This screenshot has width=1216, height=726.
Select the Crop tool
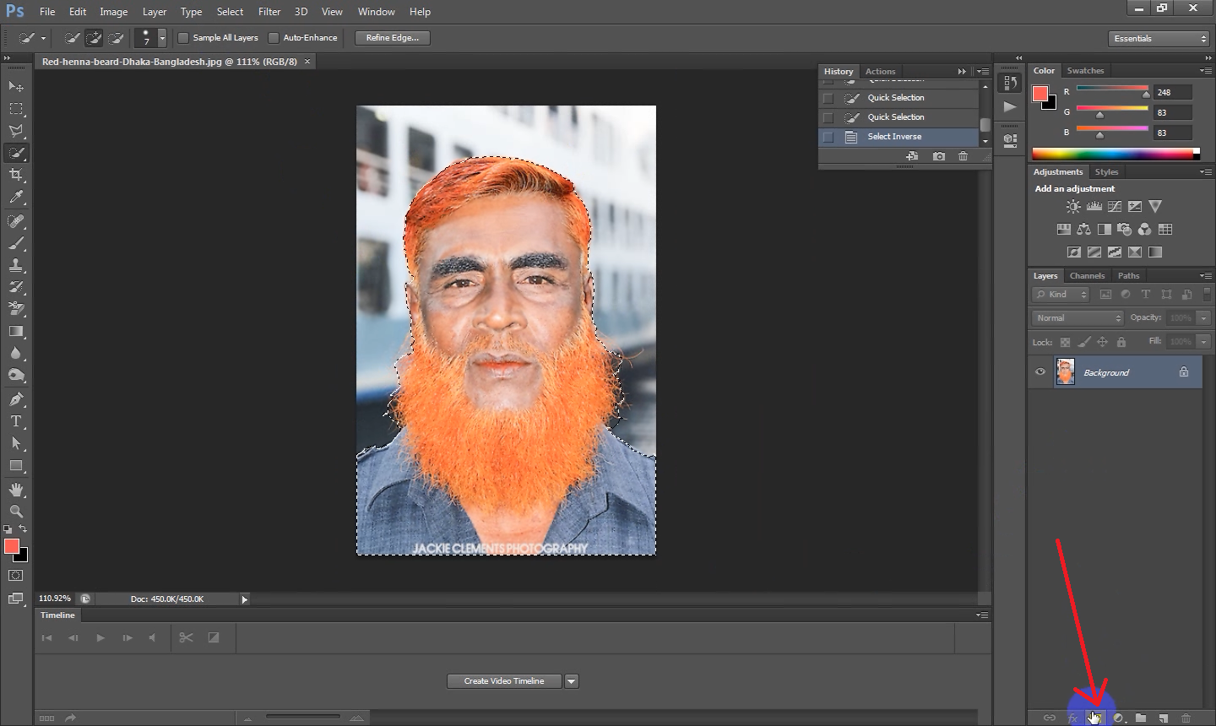tap(16, 175)
